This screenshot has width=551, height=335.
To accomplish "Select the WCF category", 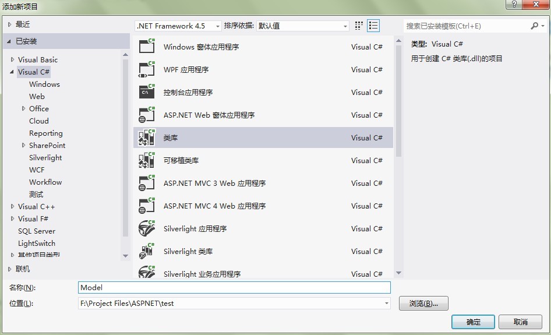I will pyautogui.click(x=37, y=170).
